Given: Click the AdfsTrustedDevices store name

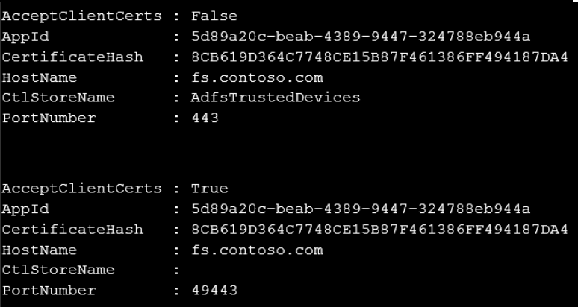Looking at the screenshot, I should [276, 98].
